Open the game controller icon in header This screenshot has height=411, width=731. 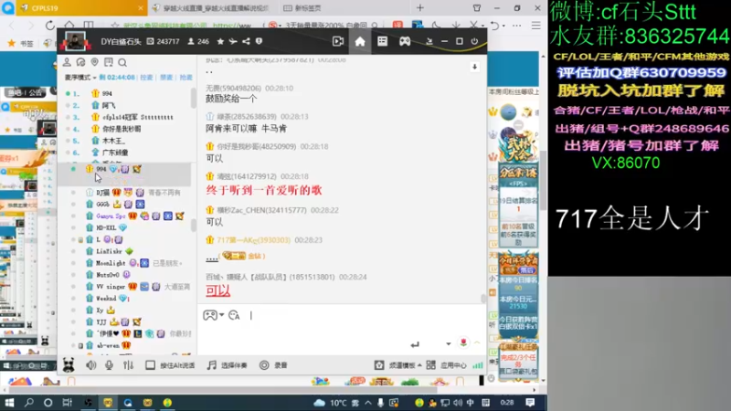click(405, 41)
